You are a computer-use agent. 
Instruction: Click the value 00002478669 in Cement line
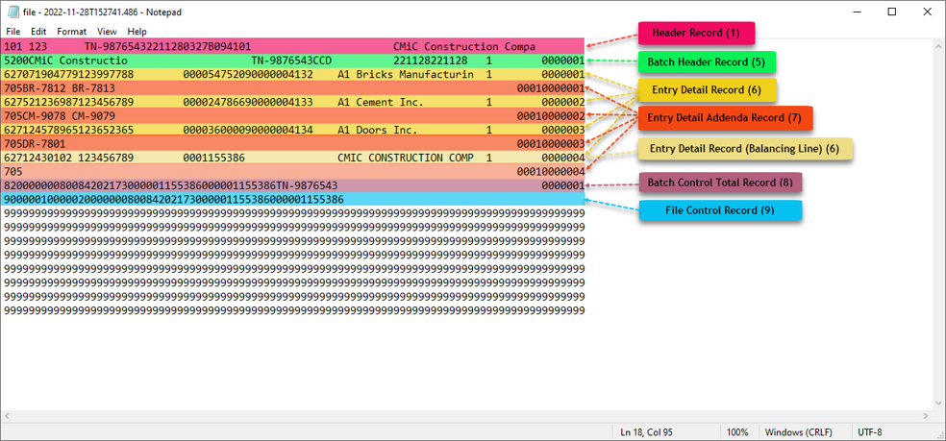point(217,102)
